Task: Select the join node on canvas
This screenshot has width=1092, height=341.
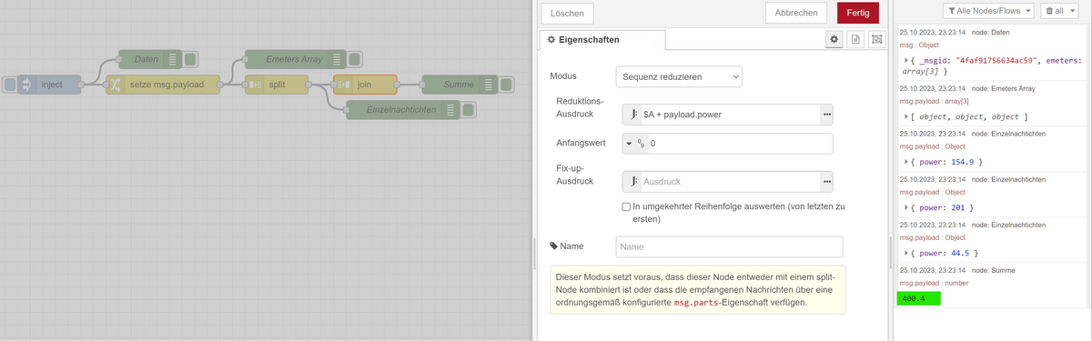Action: [365, 85]
